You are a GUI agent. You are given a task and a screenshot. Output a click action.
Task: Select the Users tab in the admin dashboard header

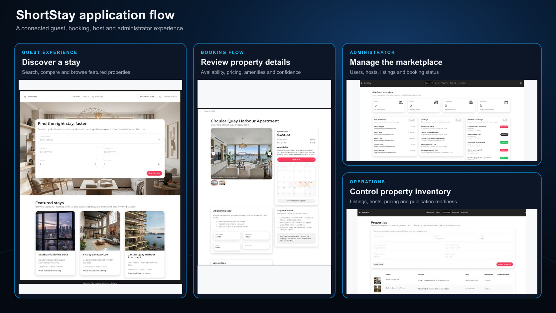coord(437,83)
